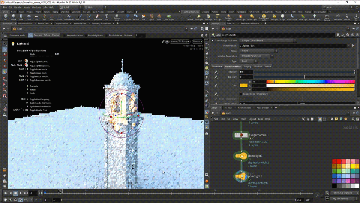
Task: Expand the Frame Range/Subframes section
Action: click(x=213, y=41)
